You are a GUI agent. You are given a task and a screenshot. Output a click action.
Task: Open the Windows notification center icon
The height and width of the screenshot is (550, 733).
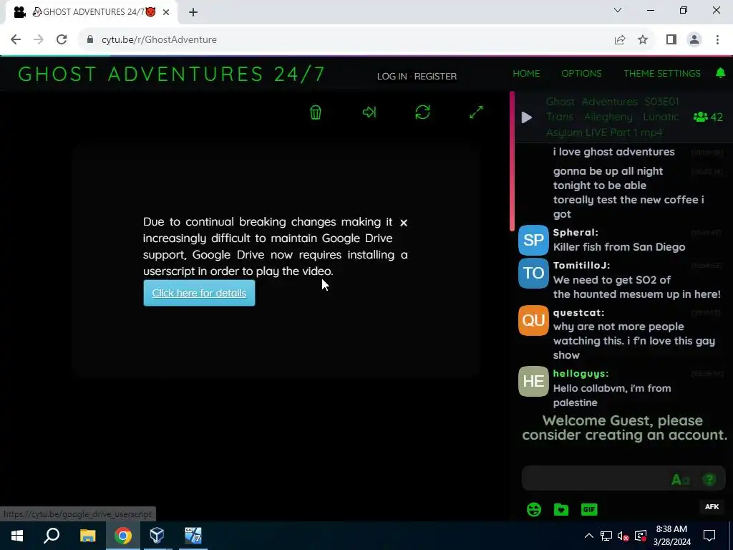pos(709,536)
